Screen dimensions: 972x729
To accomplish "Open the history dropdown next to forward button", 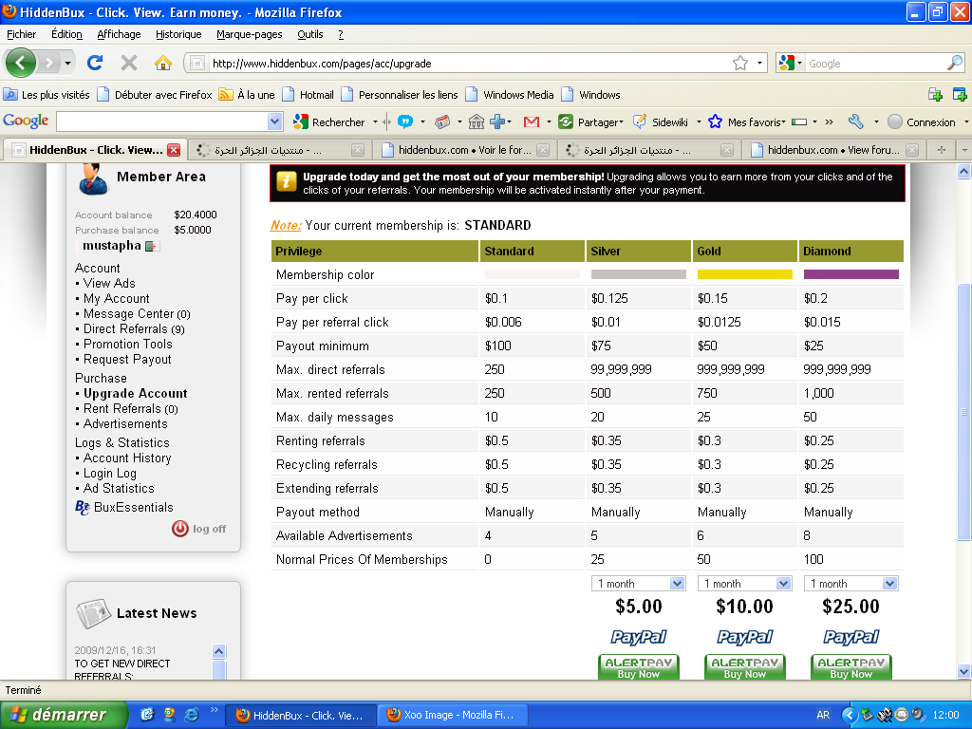I will coord(67,64).
